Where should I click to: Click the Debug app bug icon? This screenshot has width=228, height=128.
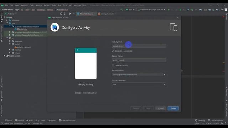click(x=180, y=10)
